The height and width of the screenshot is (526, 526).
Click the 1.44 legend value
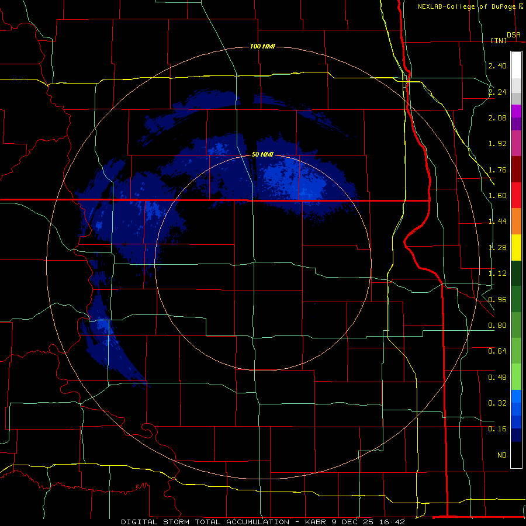[x=497, y=222]
